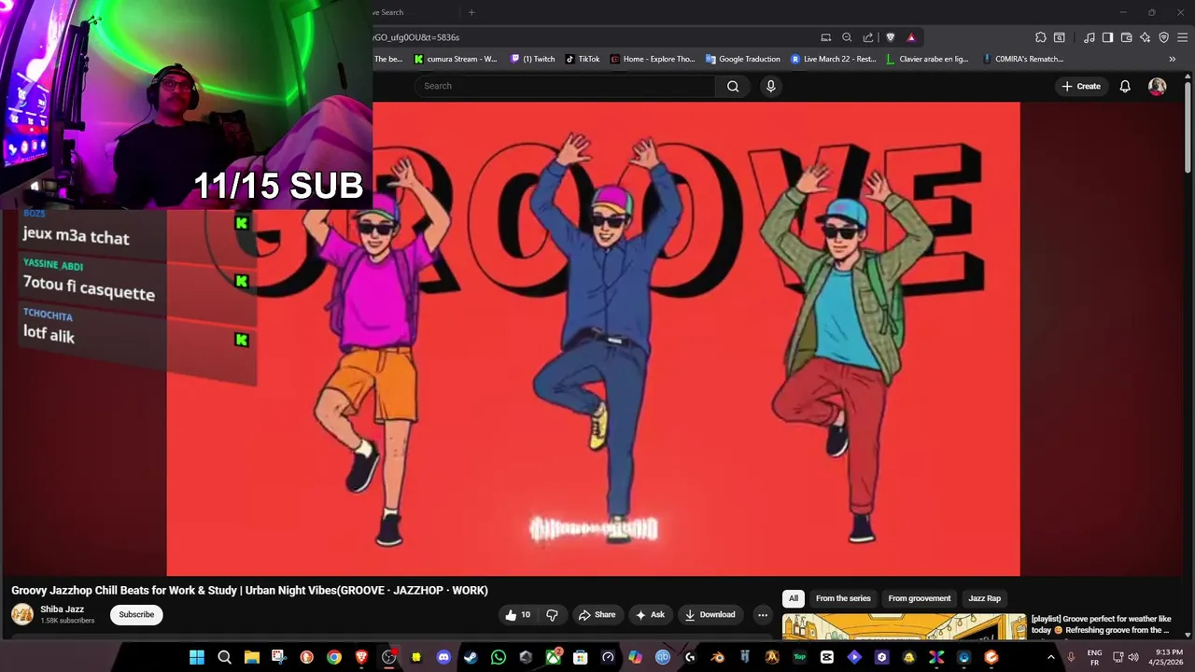Toggle the browser sidebar panel icon
This screenshot has height=672, width=1195.
tap(1107, 37)
